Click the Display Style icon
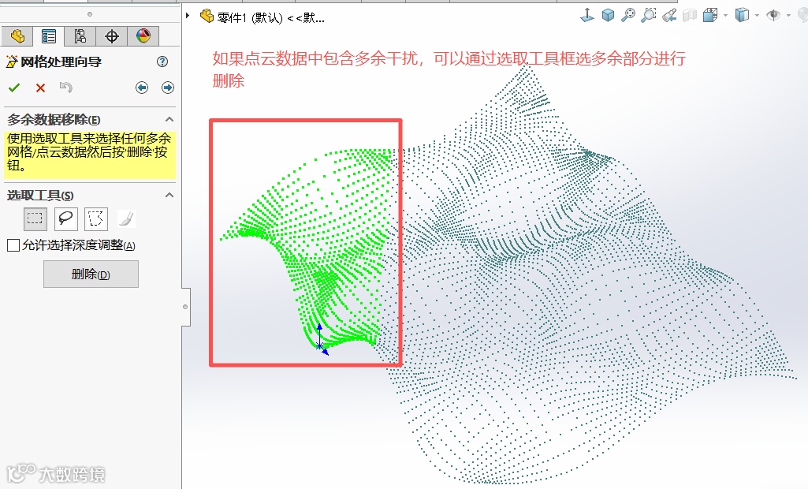The width and height of the screenshot is (808, 489). tap(742, 16)
